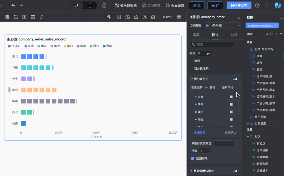The height and width of the screenshot is (176, 284).
Task: Toggle the 图形填充 switch off
Action: pyautogui.click(x=235, y=79)
